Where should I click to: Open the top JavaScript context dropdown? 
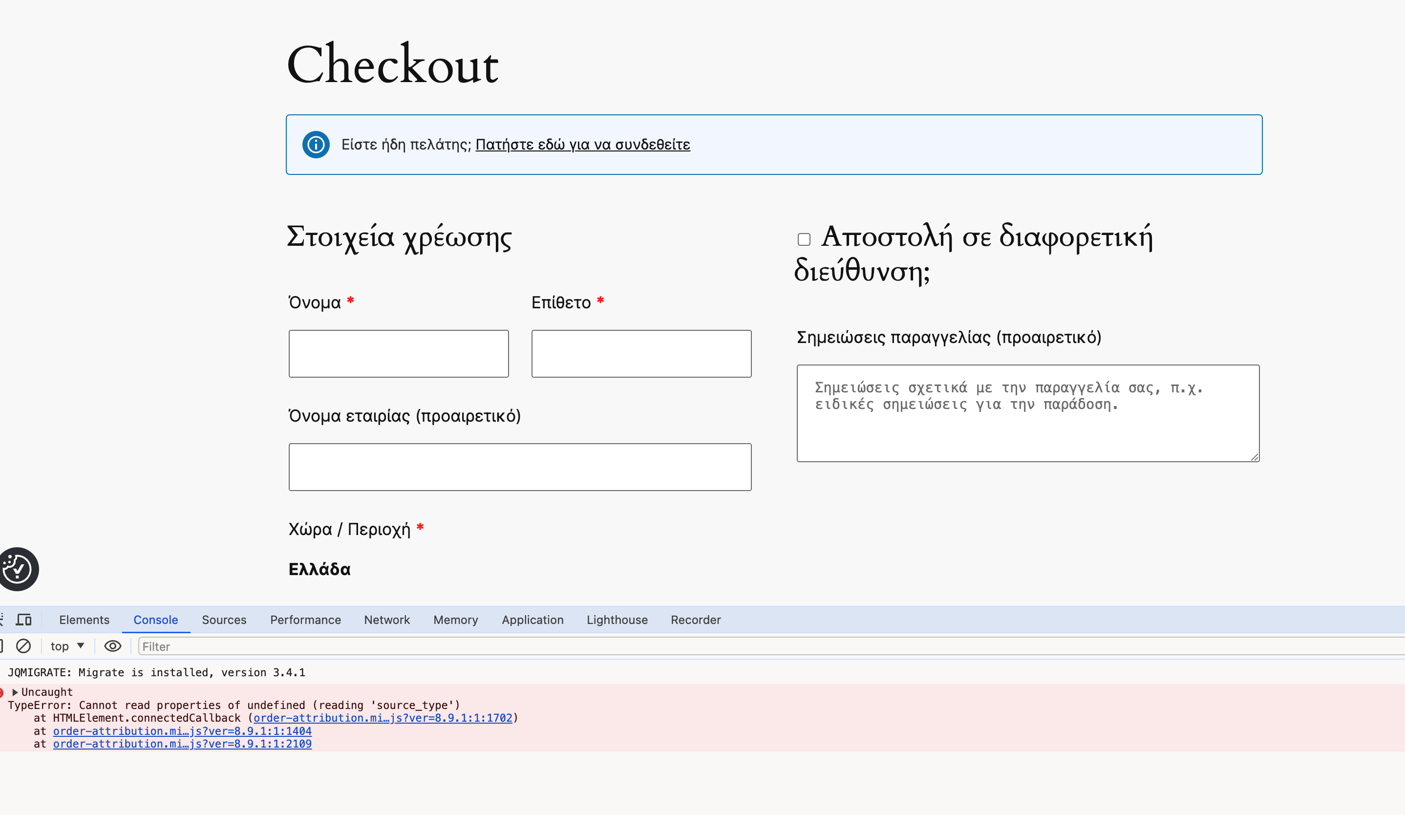click(67, 645)
